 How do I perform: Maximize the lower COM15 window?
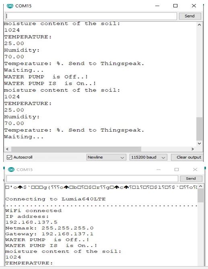point(177,170)
